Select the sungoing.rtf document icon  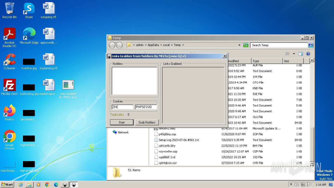coord(49,10)
